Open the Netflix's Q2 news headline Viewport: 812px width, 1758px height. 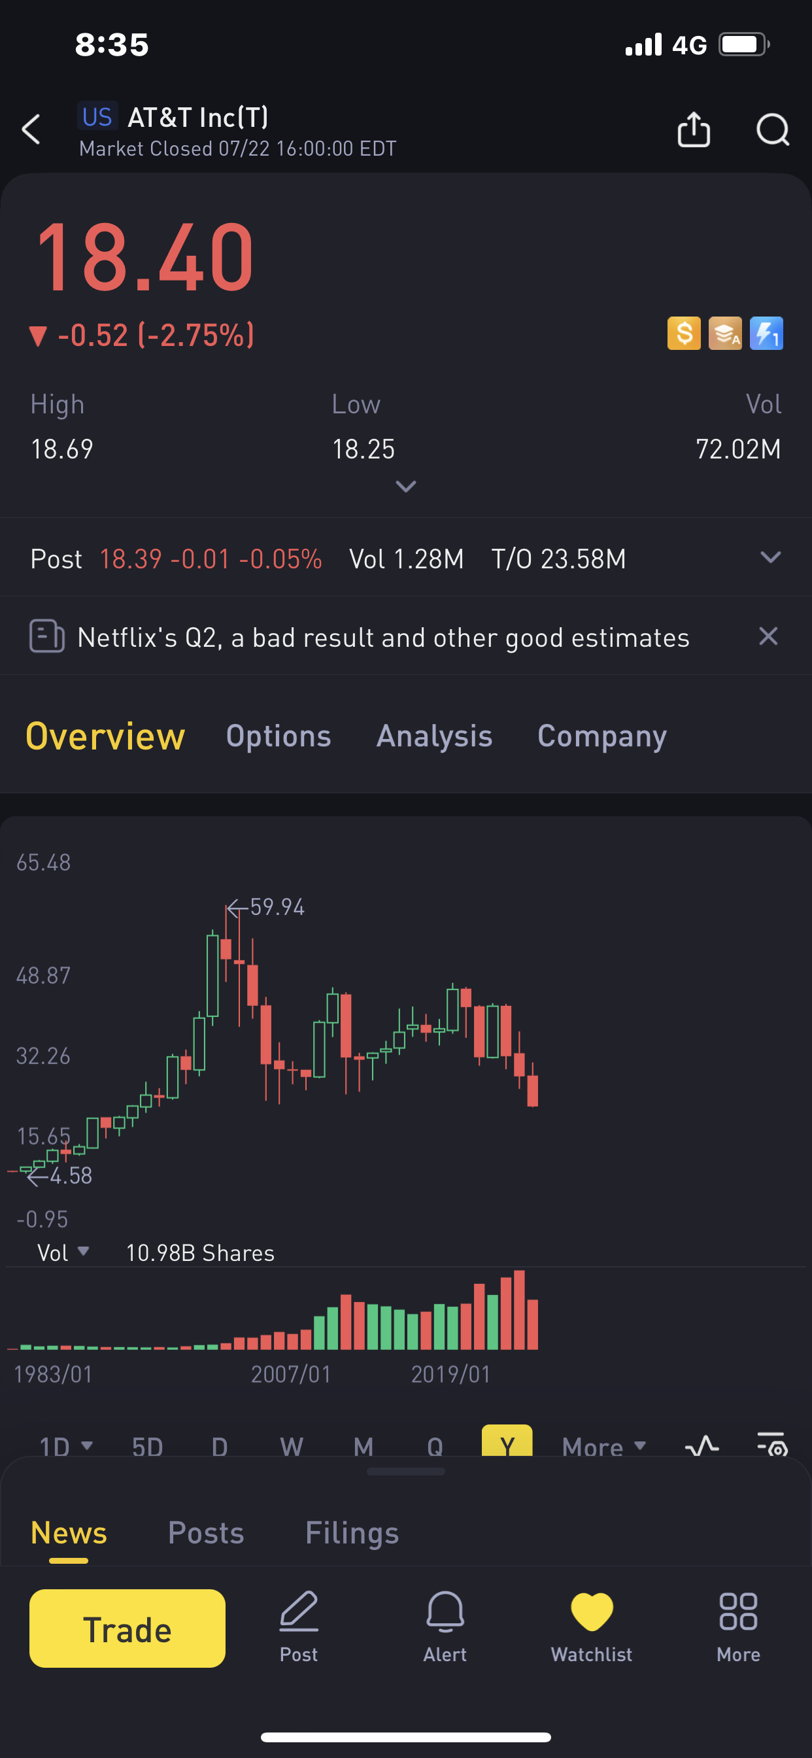(x=384, y=638)
